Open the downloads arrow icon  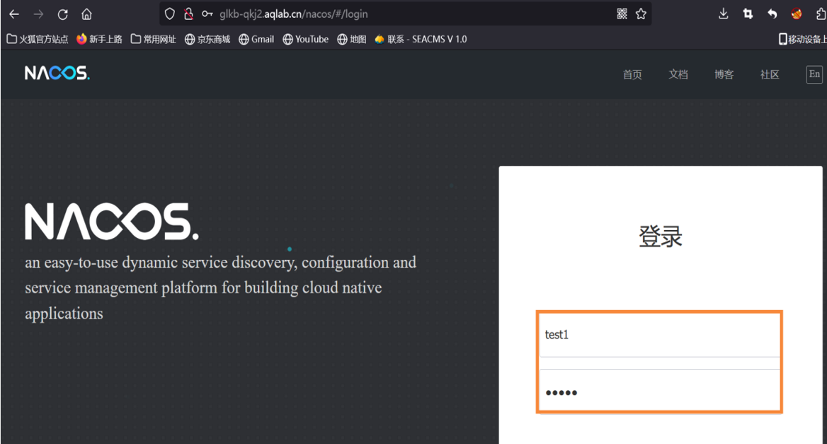pos(723,13)
